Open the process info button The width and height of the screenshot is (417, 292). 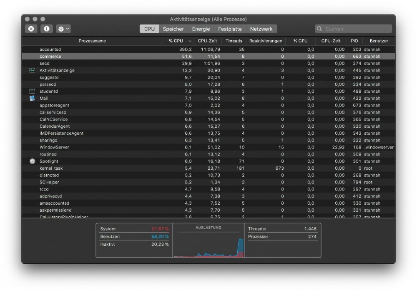tap(47, 29)
